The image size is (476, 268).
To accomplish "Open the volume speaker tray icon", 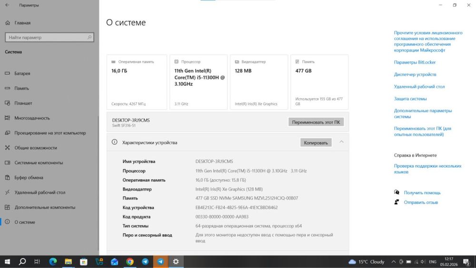I will coord(423,262).
